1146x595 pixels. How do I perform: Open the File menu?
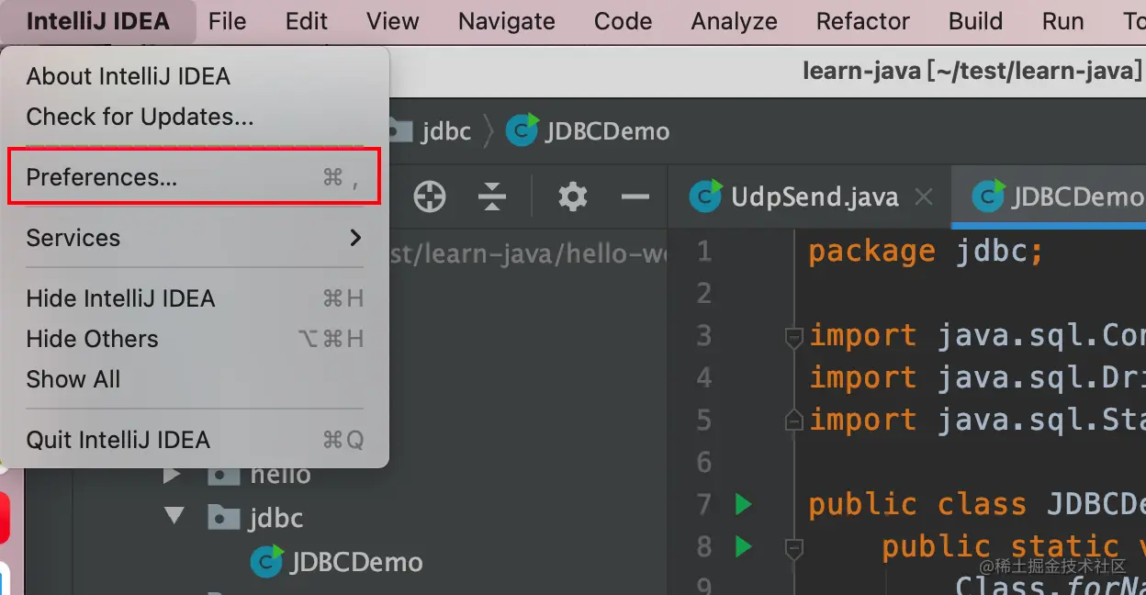point(227,21)
